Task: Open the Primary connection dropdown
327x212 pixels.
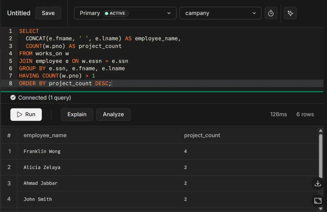Action: [125, 13]
